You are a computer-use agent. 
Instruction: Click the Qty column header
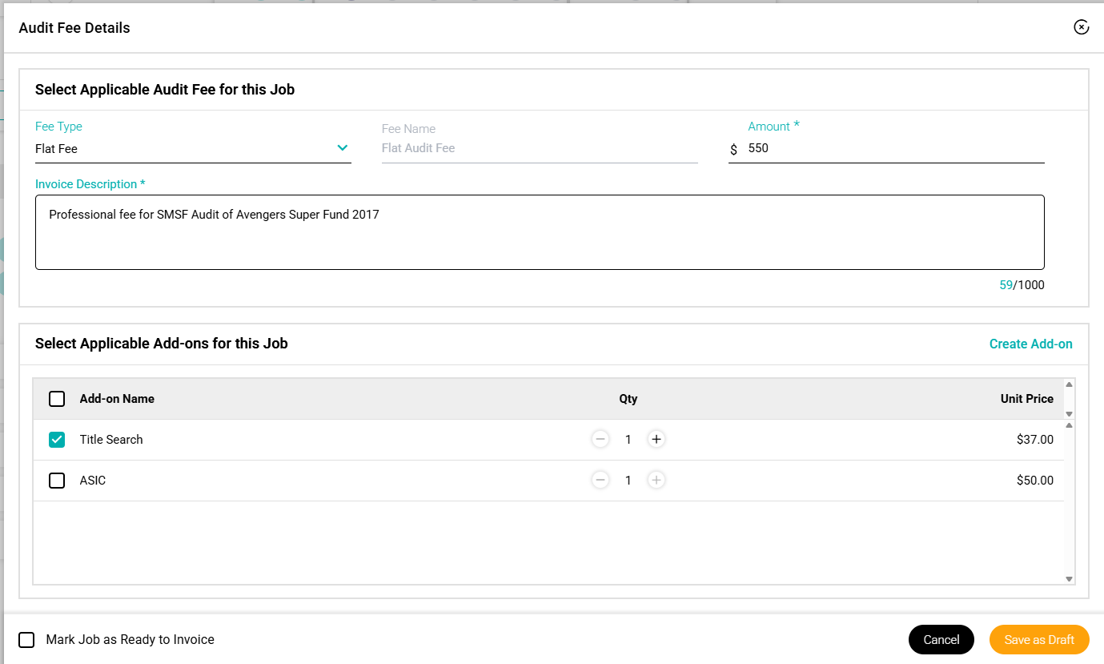tap(628, 399)
